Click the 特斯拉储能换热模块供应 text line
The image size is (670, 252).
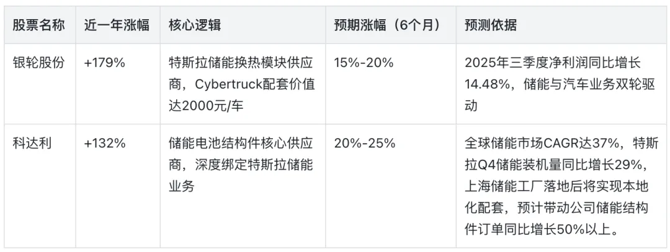pyautogui.click(x=241, y=63)
